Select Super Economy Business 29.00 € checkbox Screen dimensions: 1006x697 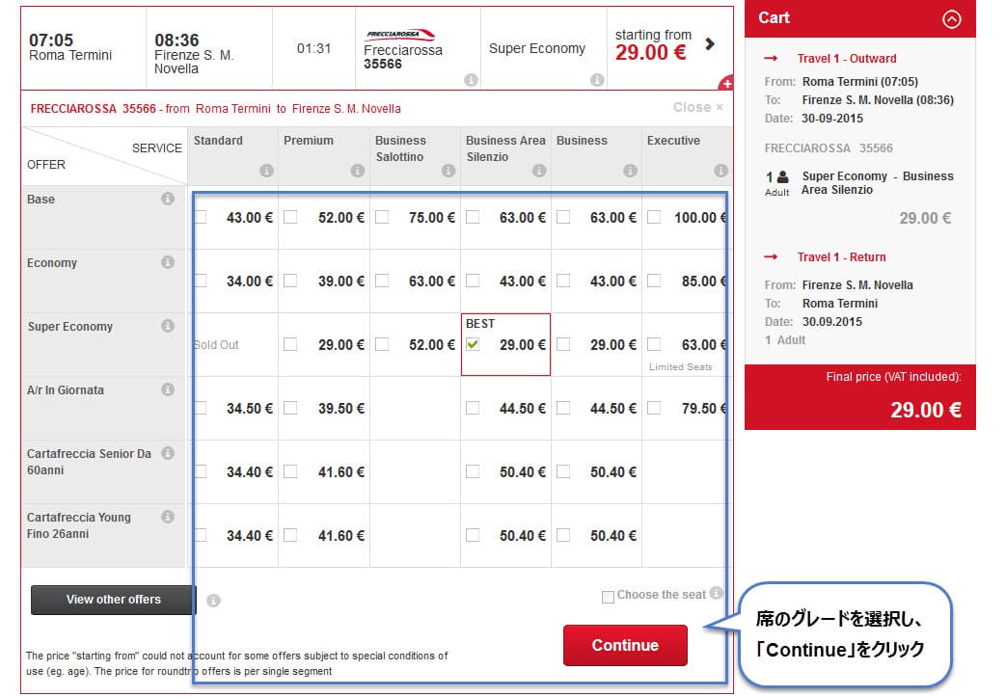click(563, 344)
